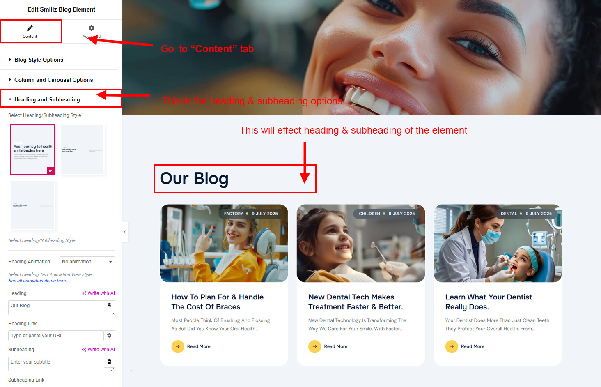Viewport: 601px width, 387px height.
Task: Open the Heading Animation dropdown
Action: [87, 262]
